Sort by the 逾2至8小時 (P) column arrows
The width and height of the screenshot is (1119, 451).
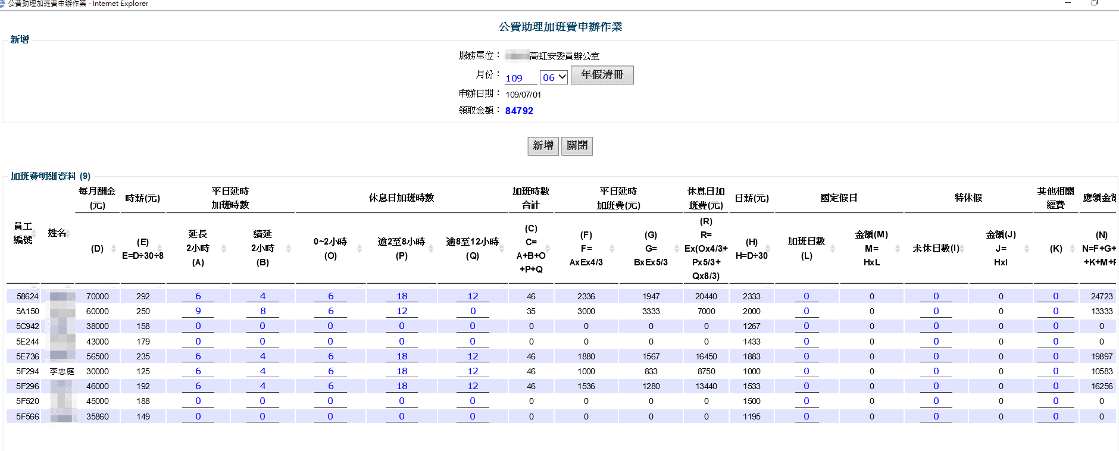click(431, 249)
